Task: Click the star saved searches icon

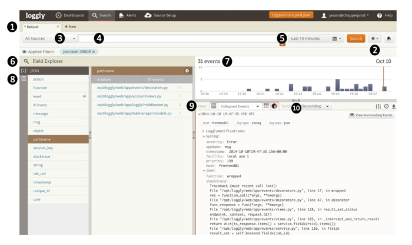Action: pyautogui.click(x=374, y=38)
